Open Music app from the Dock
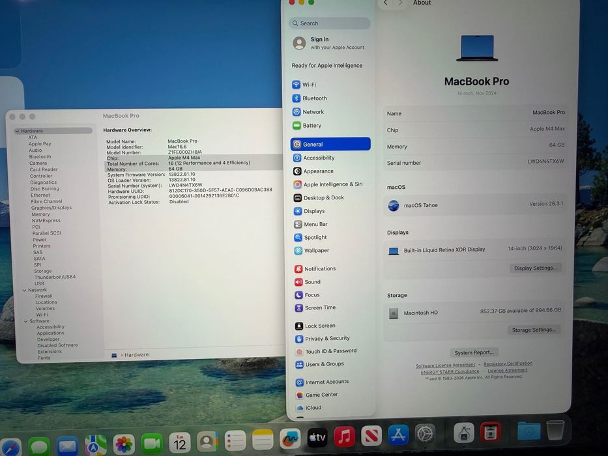Viewport: 608px width, 456px height. point(344,436)
